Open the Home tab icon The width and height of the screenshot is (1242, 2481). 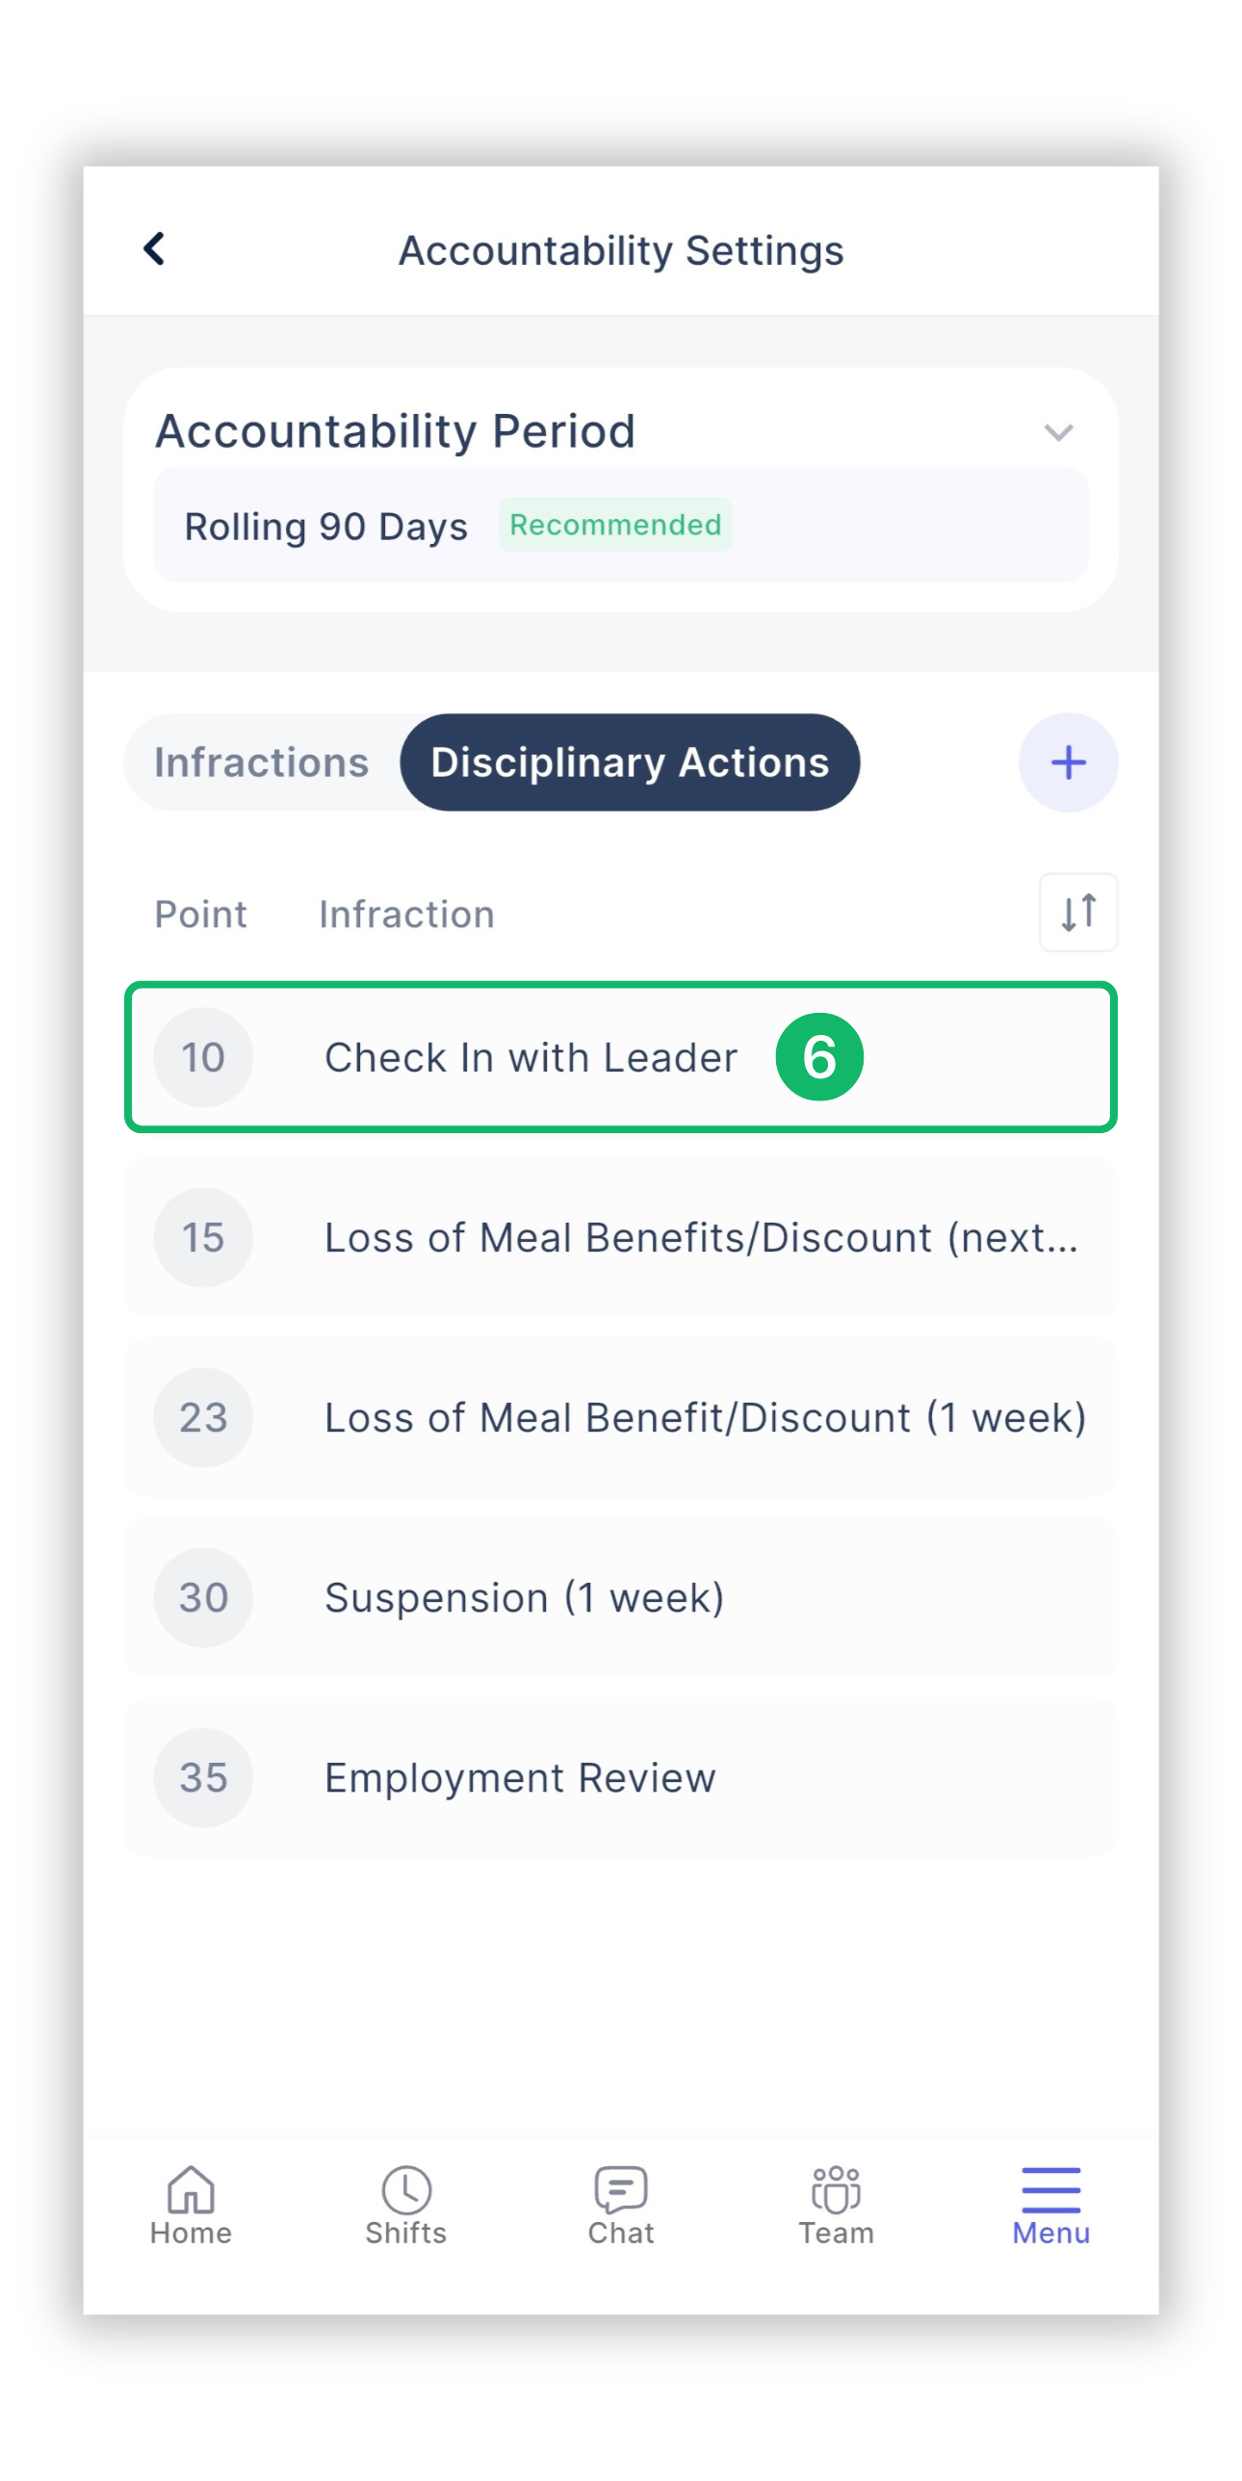[x=191, y=2188]
